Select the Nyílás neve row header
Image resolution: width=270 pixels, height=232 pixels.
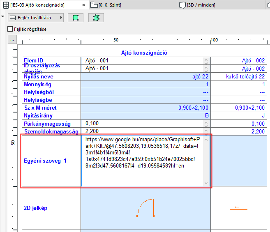tap(51, 76)
